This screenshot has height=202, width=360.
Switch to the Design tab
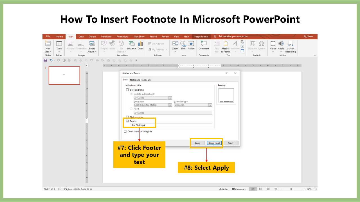[x=92, y=36]
